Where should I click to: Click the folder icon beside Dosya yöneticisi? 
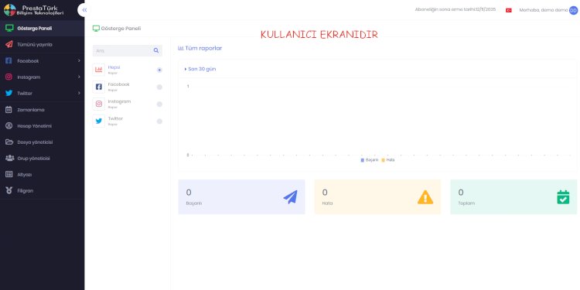pos(9,142)
